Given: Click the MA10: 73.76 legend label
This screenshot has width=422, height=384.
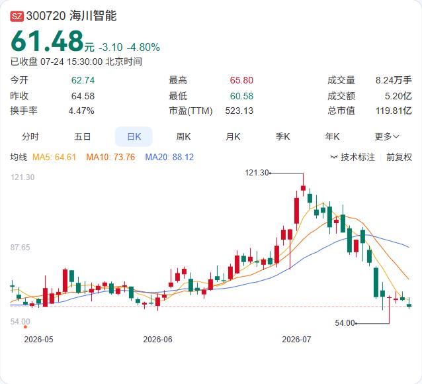Looking at the screenshot, I should pos(110,157).
